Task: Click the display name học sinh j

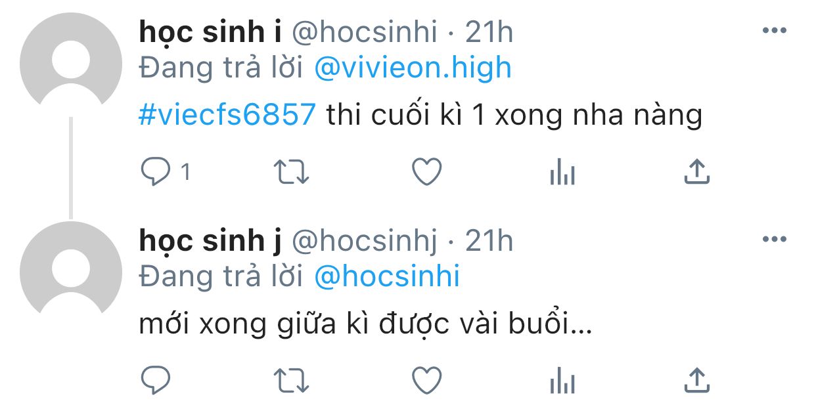Action: [x=210, y=242]
